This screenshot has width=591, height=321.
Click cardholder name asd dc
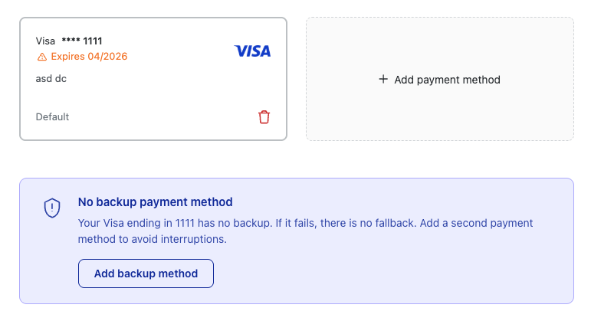(x=51, y=78)
